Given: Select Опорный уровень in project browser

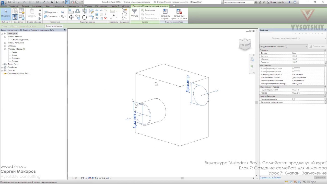Looking at the screenshot, I should (x=20, y=40).
